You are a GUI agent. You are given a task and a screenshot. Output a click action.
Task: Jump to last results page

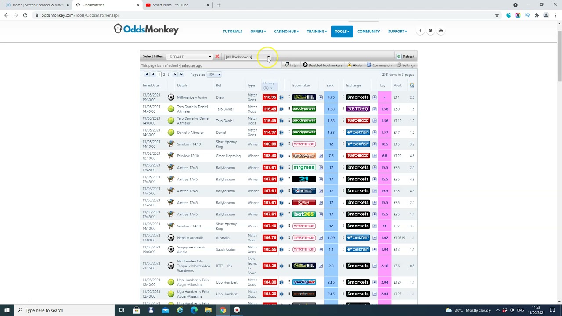point(181,75)
